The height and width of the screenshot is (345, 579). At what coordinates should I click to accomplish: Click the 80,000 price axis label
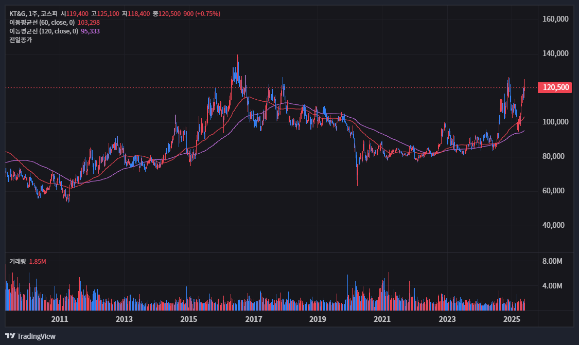(x=553, y=156)
